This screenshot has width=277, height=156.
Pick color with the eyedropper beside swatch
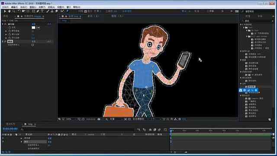pyautogui.click(x=38, y=28)
